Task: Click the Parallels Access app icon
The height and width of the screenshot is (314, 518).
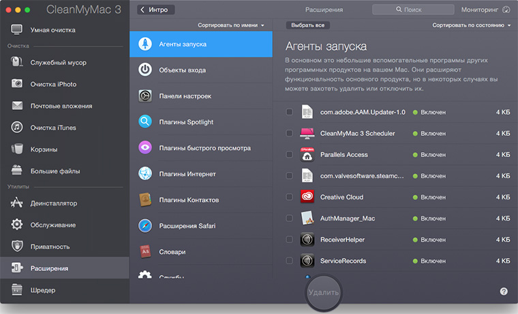Action: click(x=307, y=154)
